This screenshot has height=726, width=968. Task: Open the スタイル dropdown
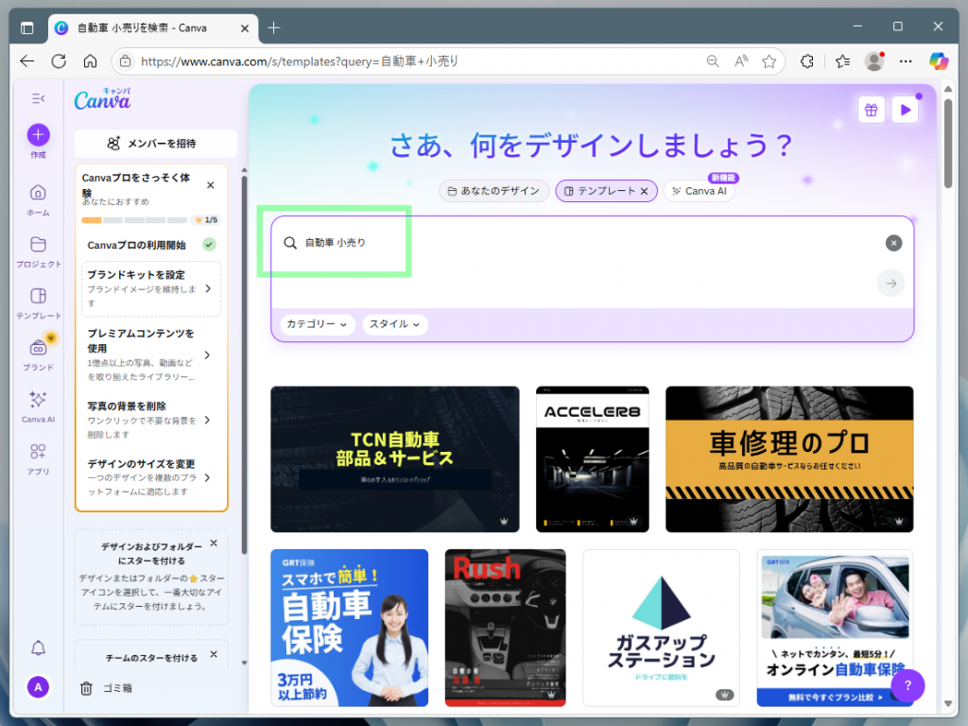pos(395,324)
